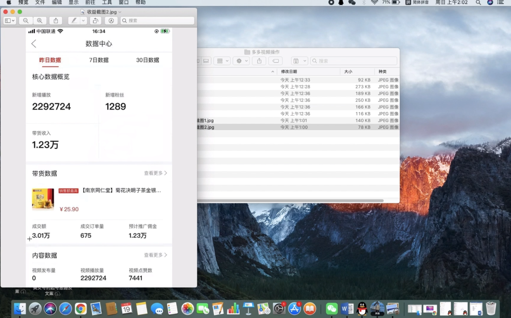Expand the highlight pen options arrow
This screenshot has height=318, width=511.
click(83, 21)
